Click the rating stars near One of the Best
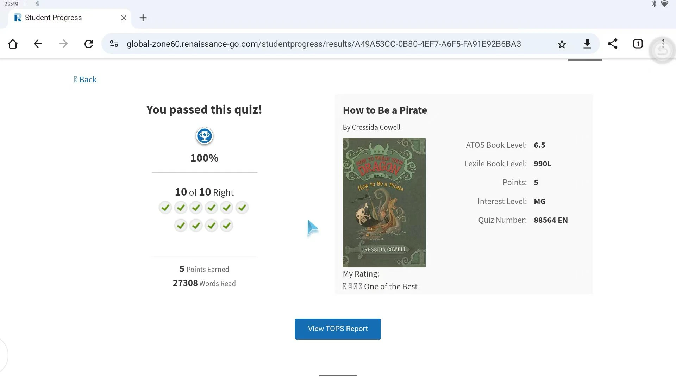 (x=352, y=287)
